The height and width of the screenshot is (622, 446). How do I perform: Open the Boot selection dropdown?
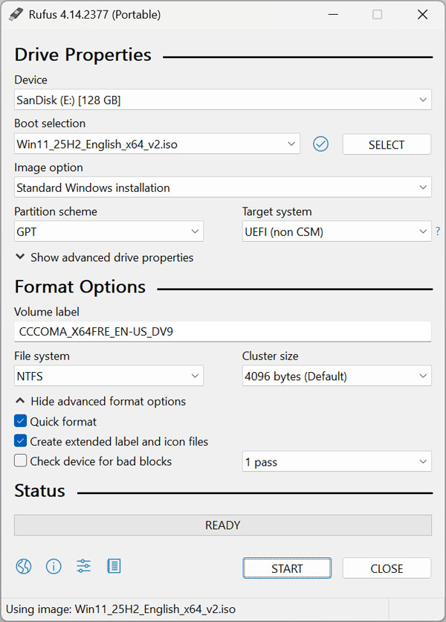[x=157, y=144]
